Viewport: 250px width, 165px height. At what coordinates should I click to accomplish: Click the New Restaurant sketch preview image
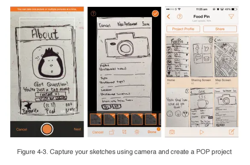click(125, 64)
